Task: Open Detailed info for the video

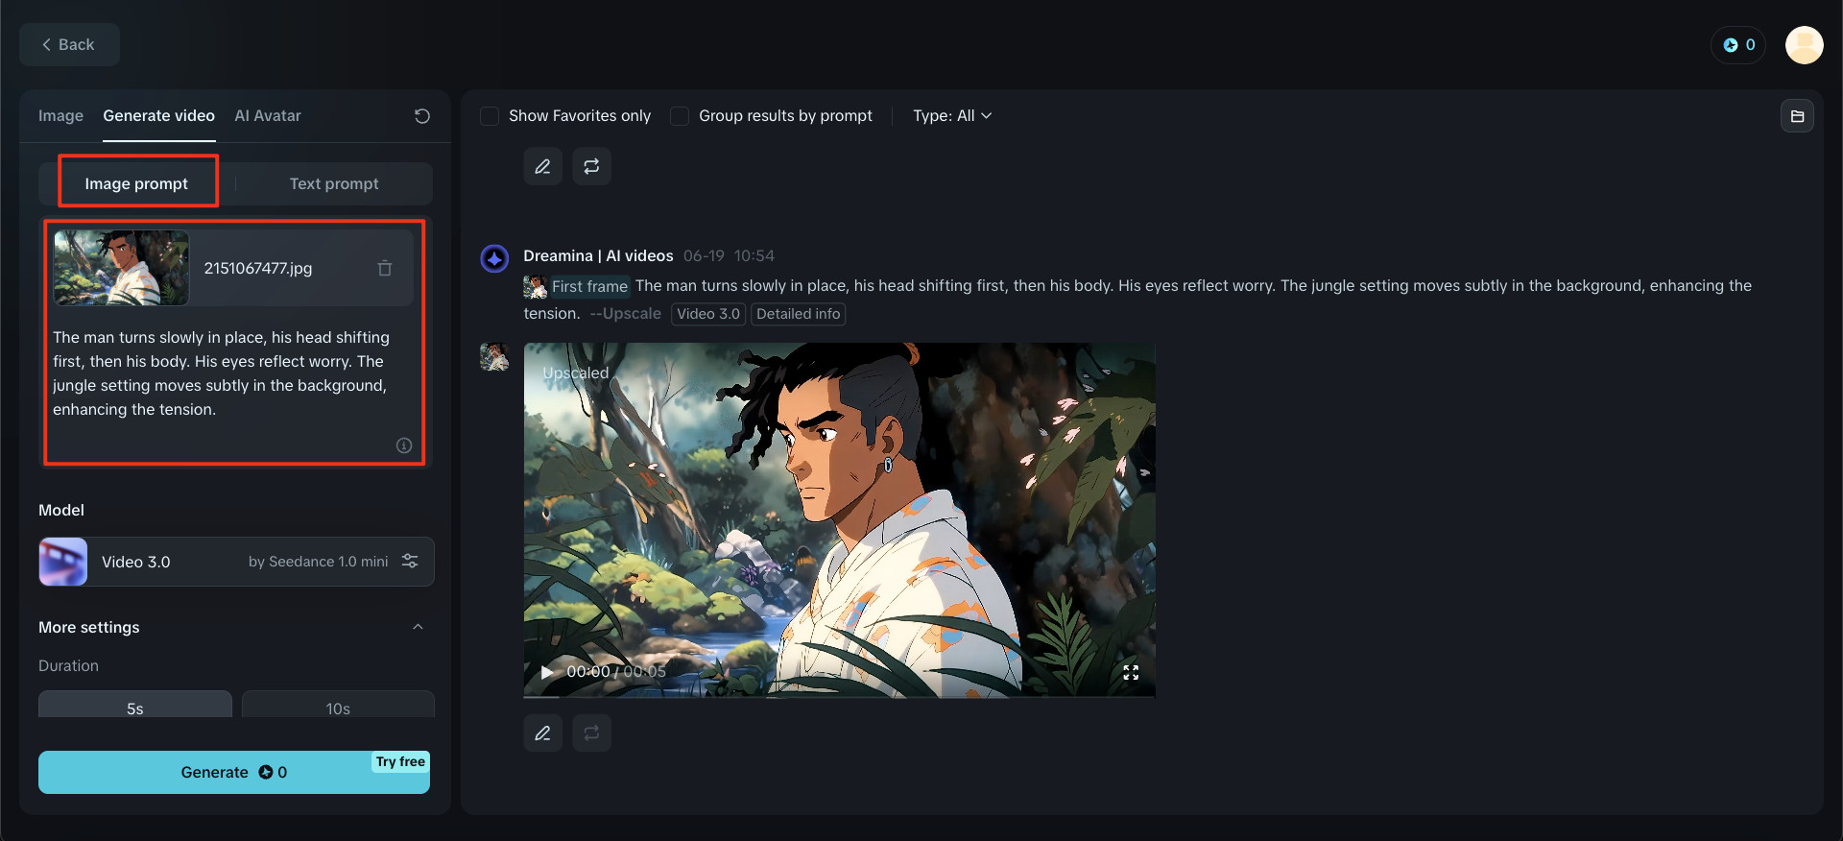Action: (799, 314)
